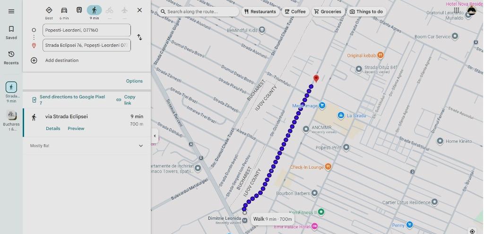Reverse starting point and destination
Screen dimensions: 484x234
139,37
